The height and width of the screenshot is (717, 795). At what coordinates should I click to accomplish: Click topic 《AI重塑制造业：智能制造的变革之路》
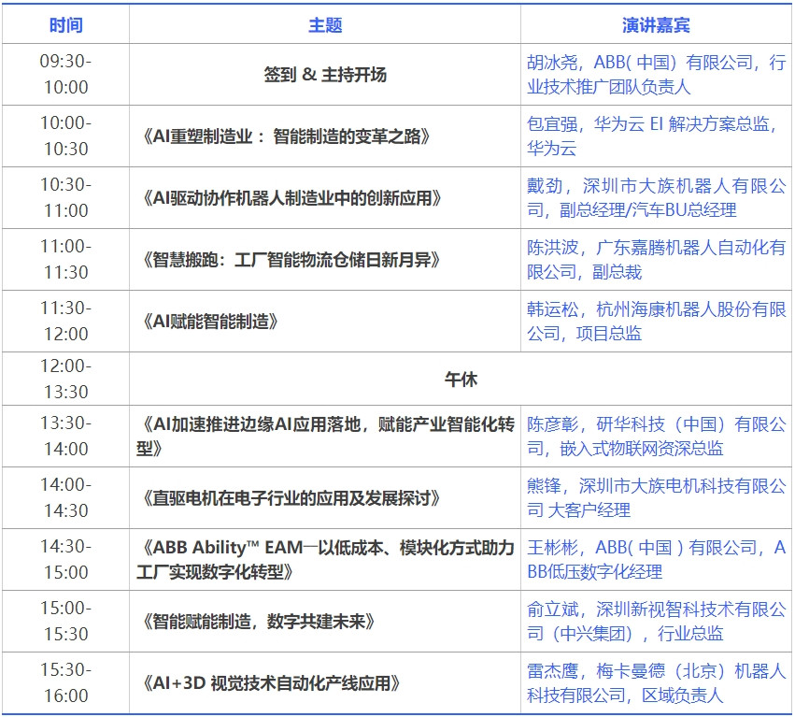(x=325, y=136)
